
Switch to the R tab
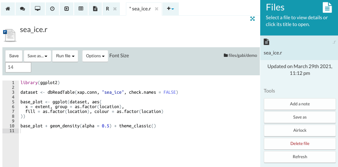click(x=107, y=8)
